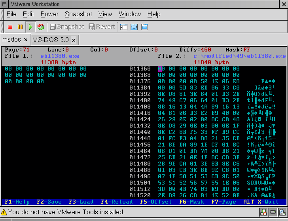Click disconnected network device status icon

[263, 212]
